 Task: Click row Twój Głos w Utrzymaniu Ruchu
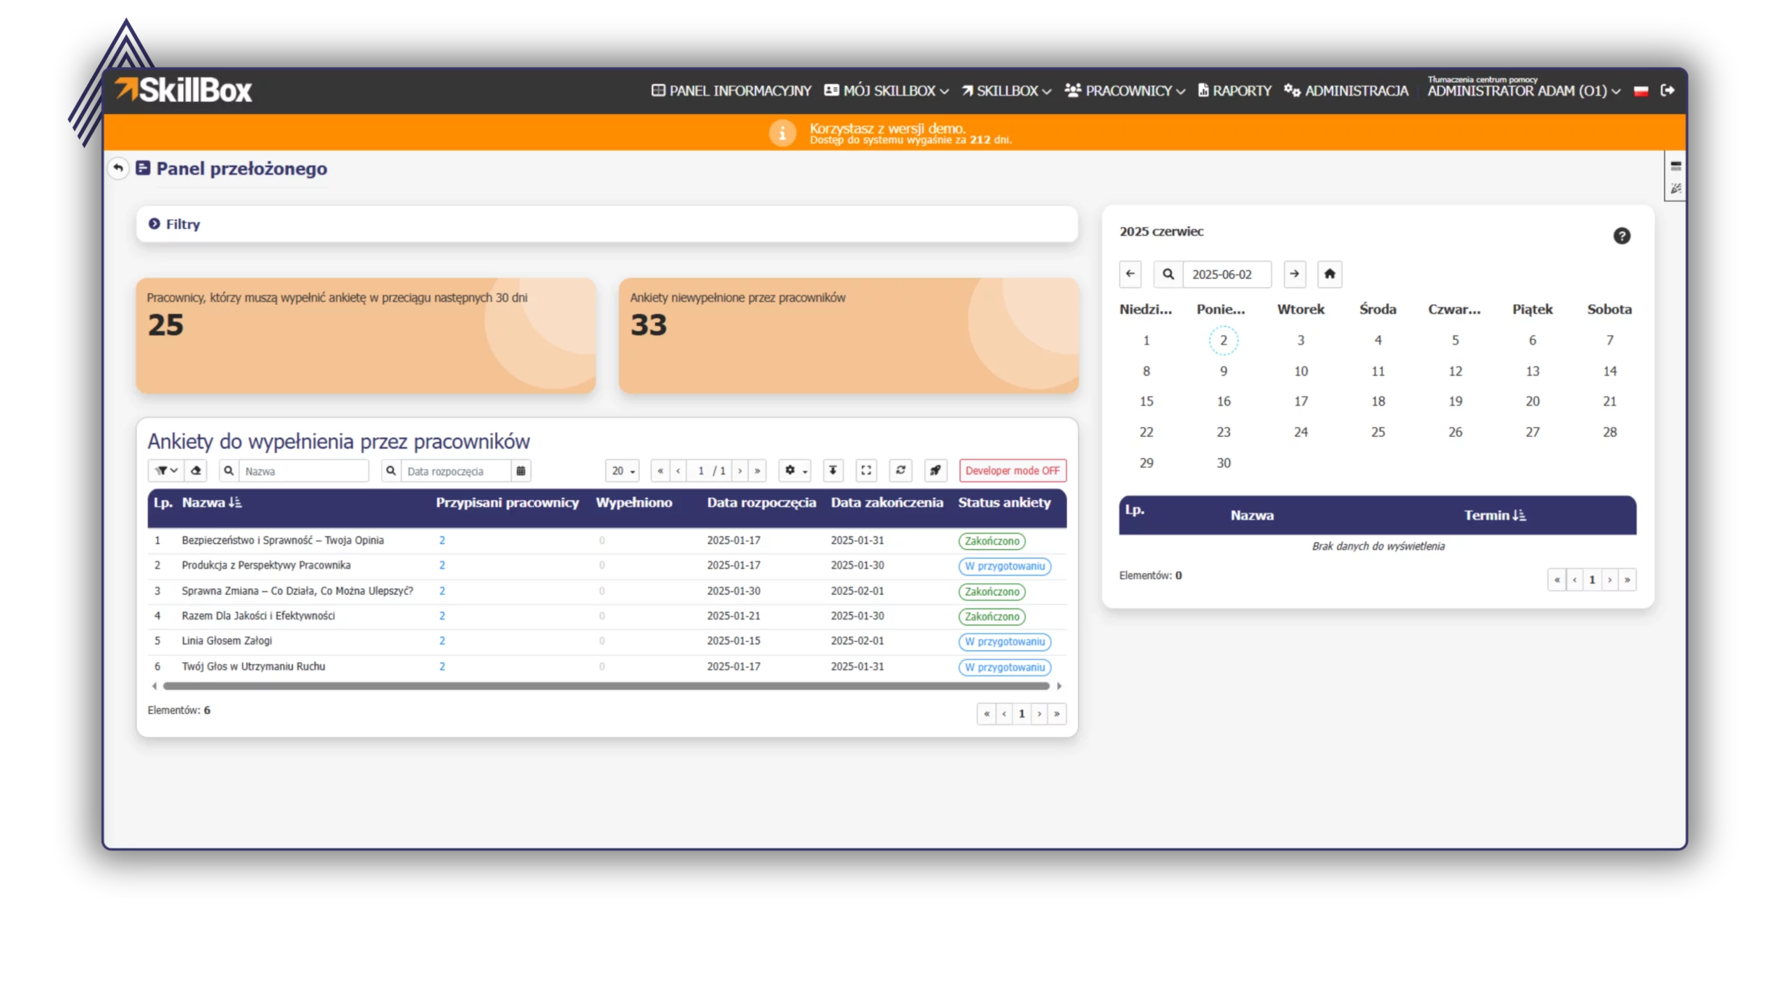(606, 666)
